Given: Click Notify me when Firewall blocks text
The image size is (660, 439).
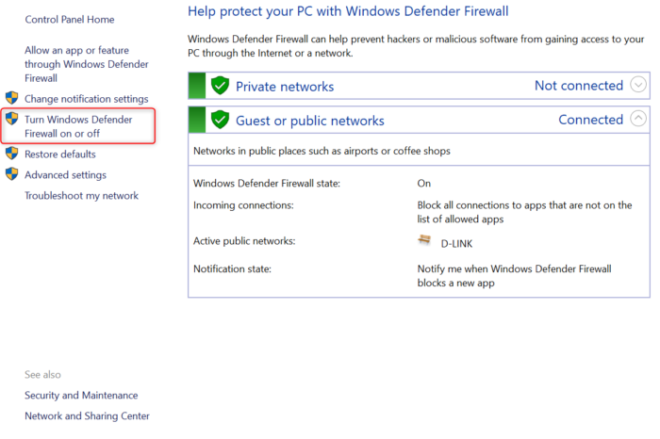Looking at the screenshot, I should tap(515, 276).
